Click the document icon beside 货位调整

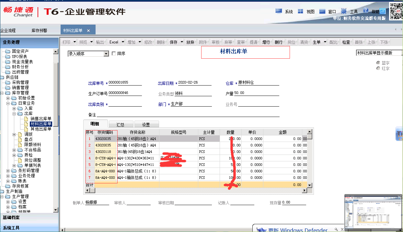(20, 160)
